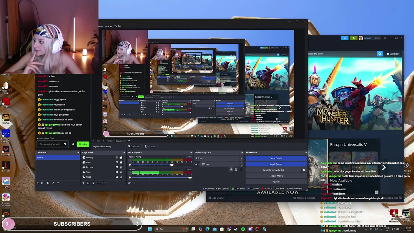
Task: Click Steam store search magnifier button
Action: (380, 54)
